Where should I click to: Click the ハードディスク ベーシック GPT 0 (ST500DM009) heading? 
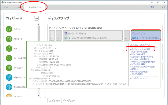75,28
